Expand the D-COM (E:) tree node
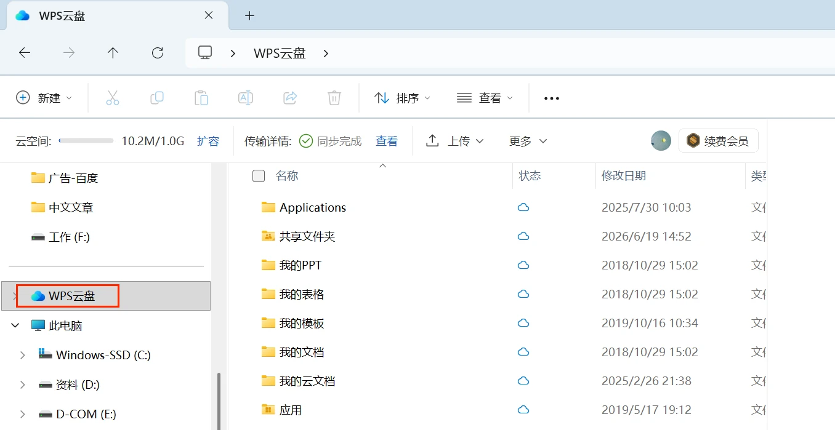This screenshot has height=430, width=835. (23, 414)
